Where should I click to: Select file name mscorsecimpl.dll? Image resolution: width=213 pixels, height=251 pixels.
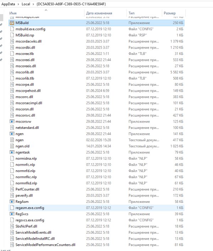[29, 103]
